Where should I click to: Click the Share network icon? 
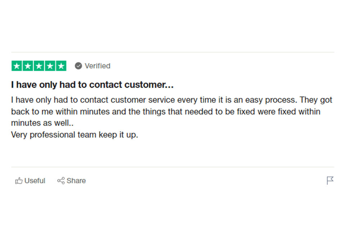point(61,181)
